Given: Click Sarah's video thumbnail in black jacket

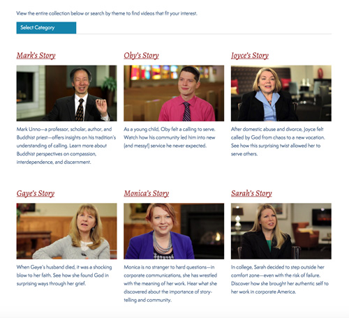Looking at the screenshot, I should point(281,231).
